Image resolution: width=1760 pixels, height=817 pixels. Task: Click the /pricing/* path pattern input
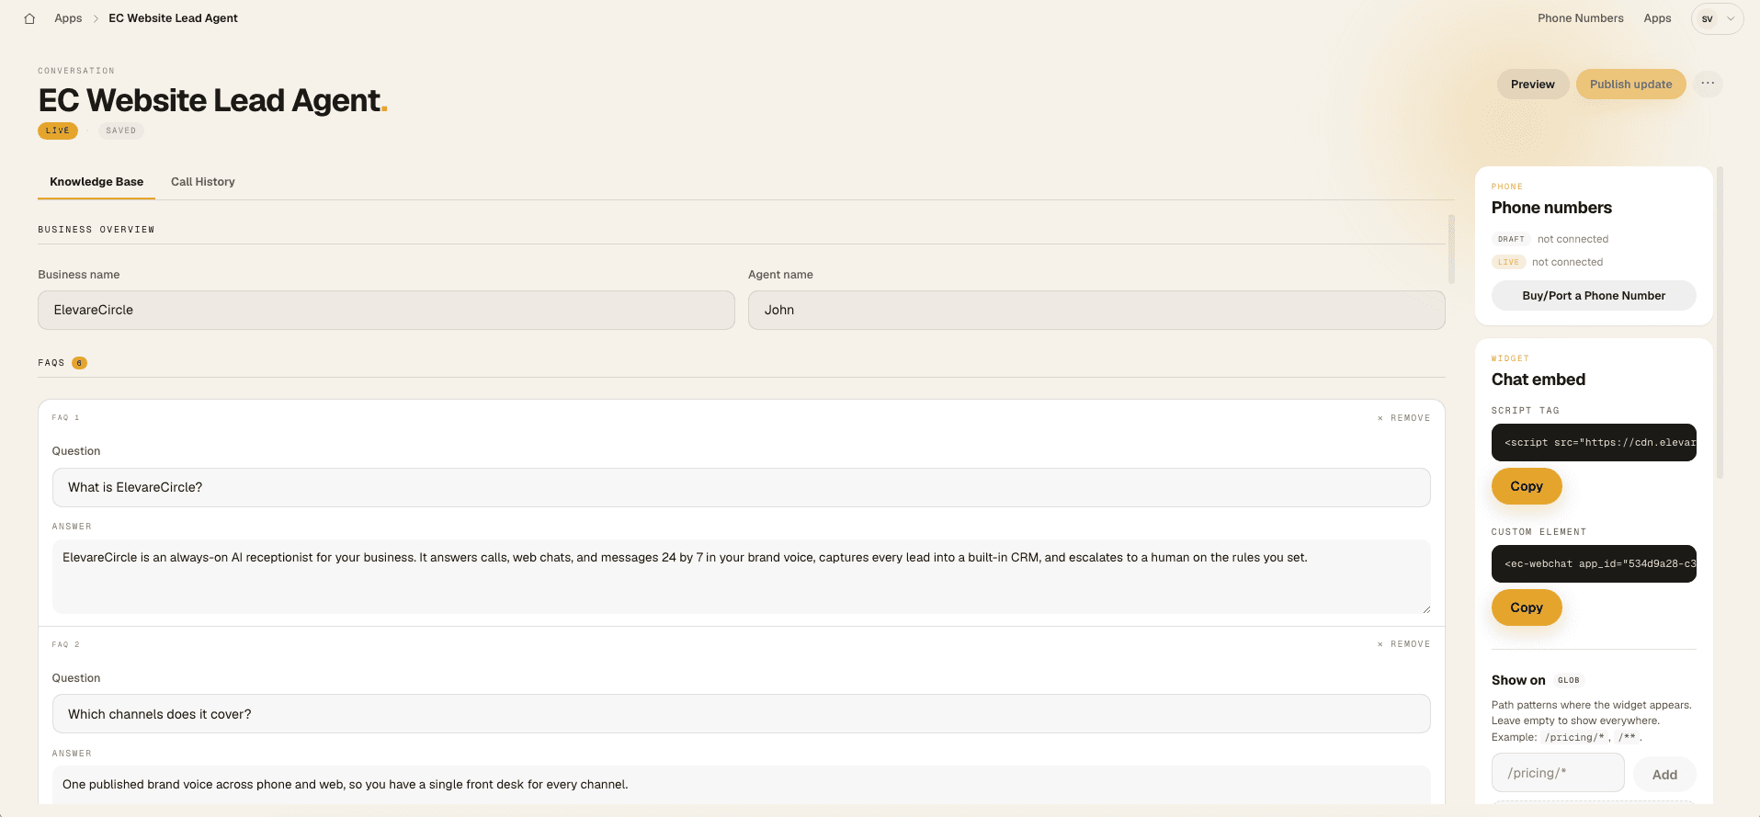click(1557, 773)
